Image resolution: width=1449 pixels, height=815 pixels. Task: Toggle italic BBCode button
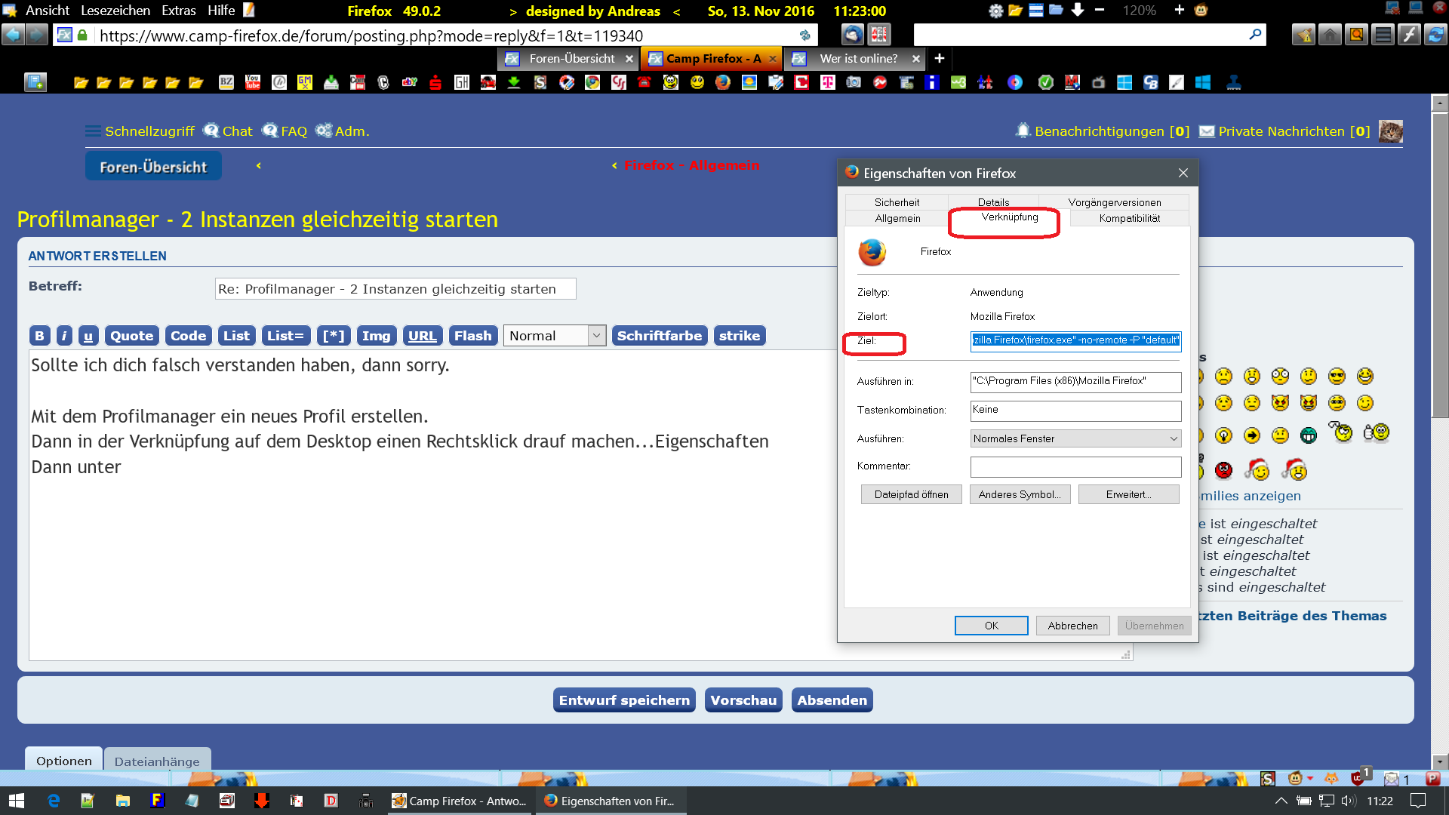[x=64, y=336]
